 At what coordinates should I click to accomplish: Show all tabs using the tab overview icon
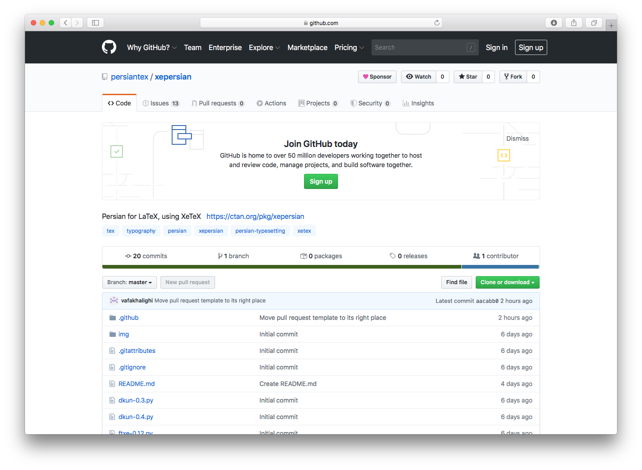click(594, 23)
